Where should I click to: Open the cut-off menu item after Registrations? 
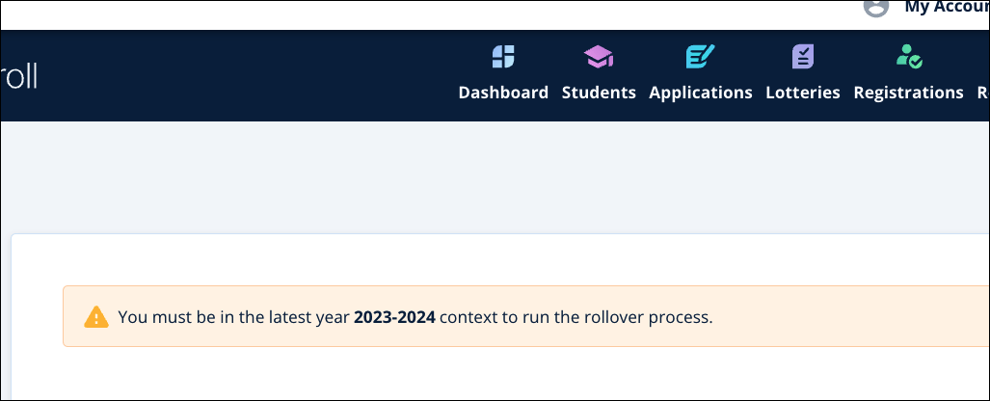(x=982, y=93)
